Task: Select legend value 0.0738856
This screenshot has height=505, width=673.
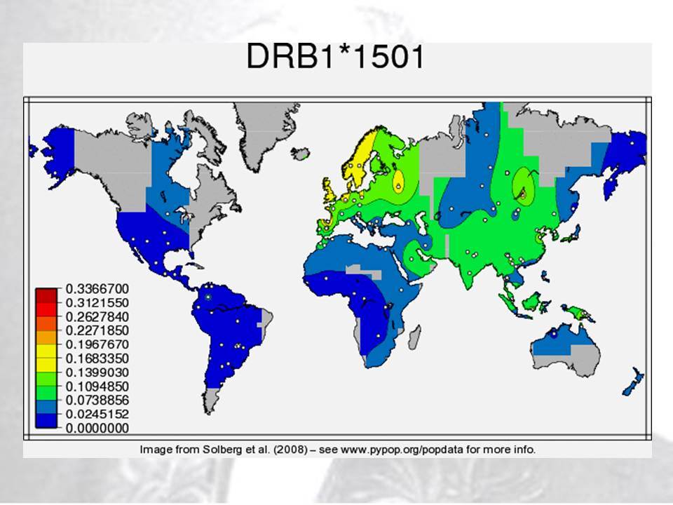Action: [x=97, y=400]
